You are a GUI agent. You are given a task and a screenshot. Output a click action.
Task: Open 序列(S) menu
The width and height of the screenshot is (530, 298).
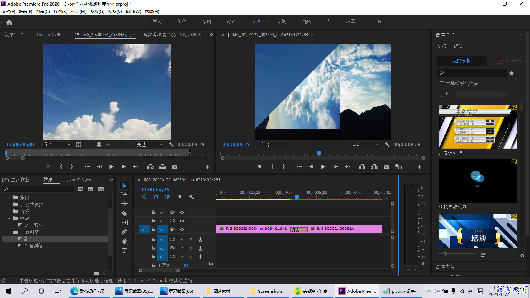pyautogui.click(x=60, y=11)
